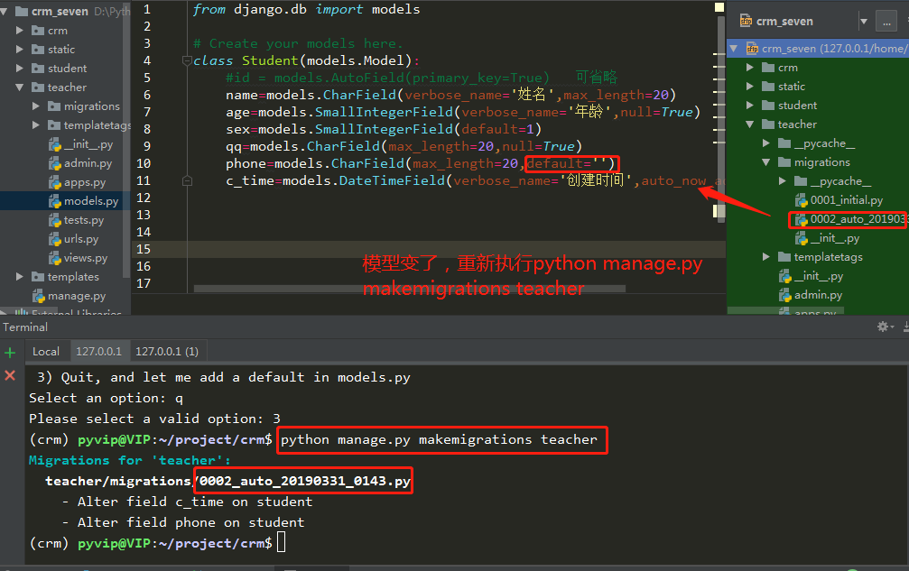
Task: Open remote admin.py in right panel
Action: click(x=818, y=295)
